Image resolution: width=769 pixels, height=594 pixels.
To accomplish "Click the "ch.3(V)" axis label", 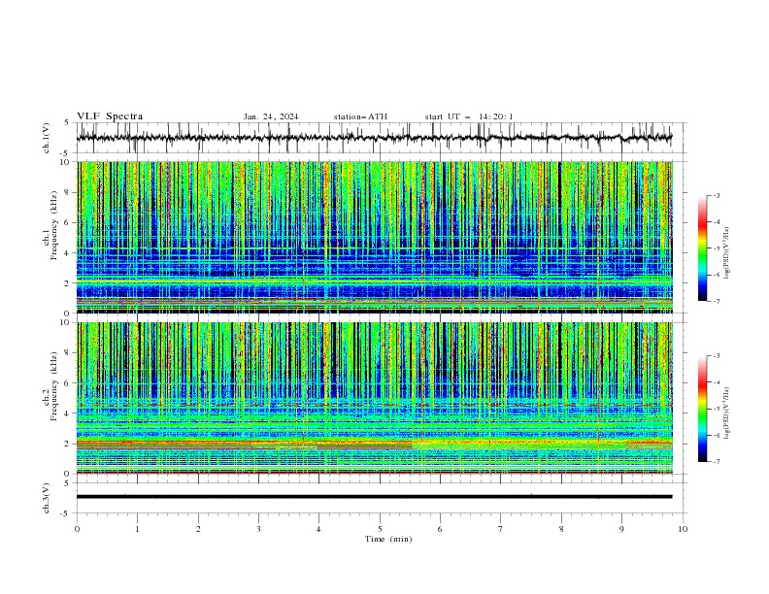I will coord(47,498).
